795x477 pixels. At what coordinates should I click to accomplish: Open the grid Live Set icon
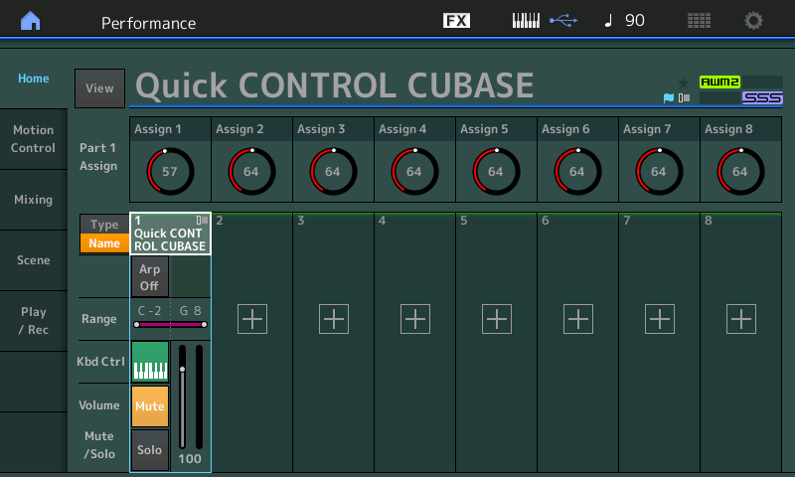coord(699,21)
